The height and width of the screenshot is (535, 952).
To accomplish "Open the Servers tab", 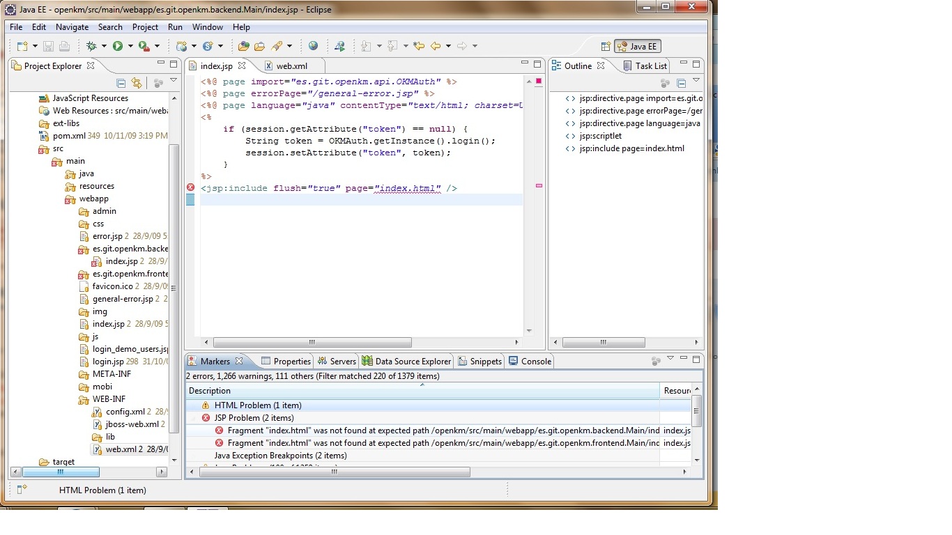I will [x=337, y=361].
